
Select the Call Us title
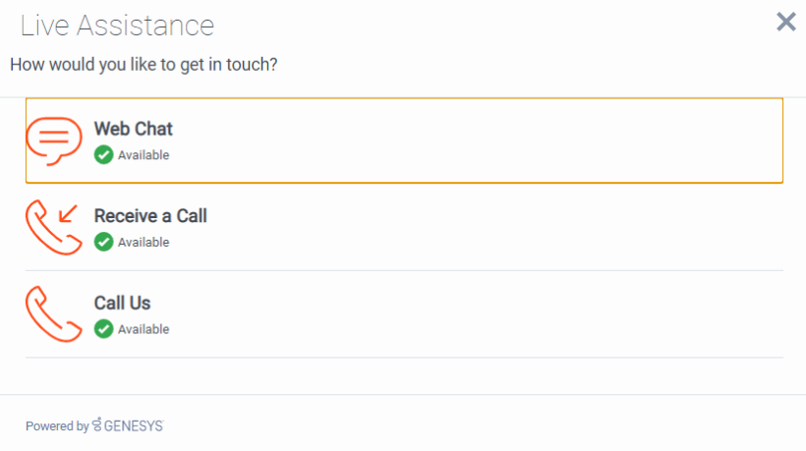[x=122, y=303]
